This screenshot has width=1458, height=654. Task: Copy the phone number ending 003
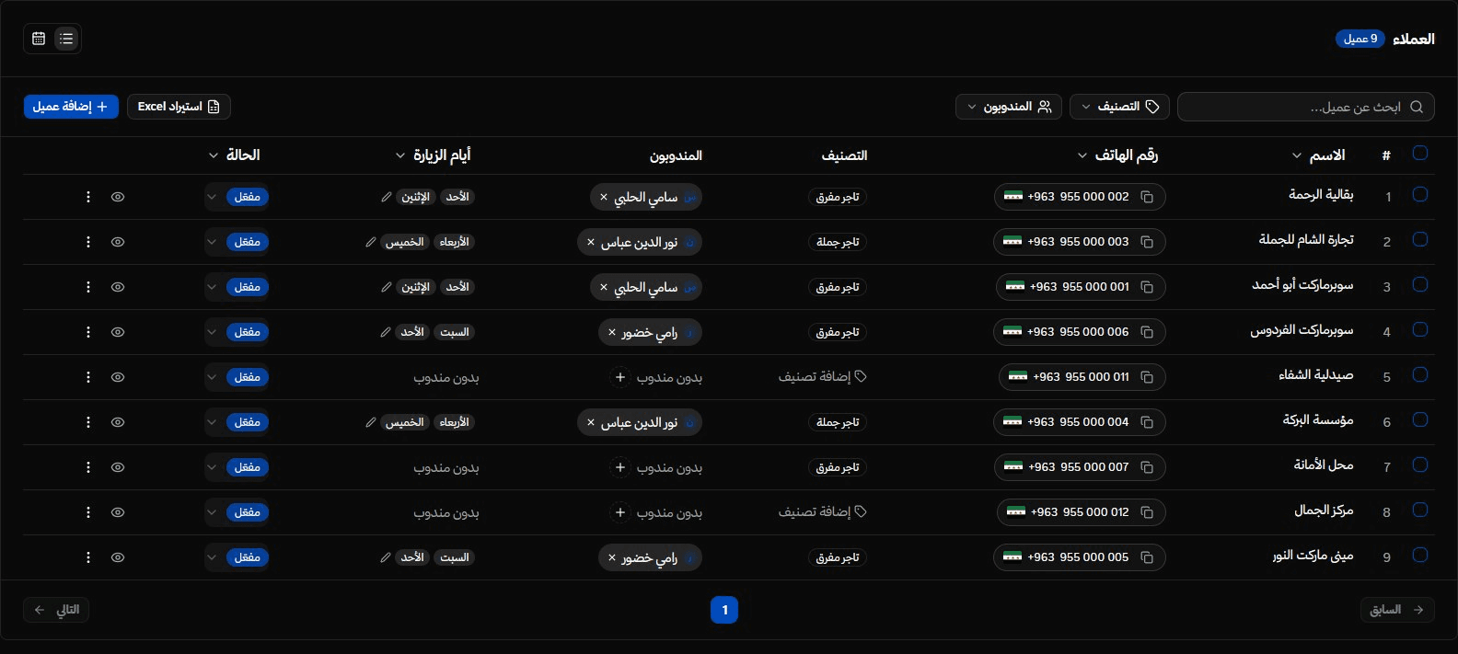pos(1147,242)
